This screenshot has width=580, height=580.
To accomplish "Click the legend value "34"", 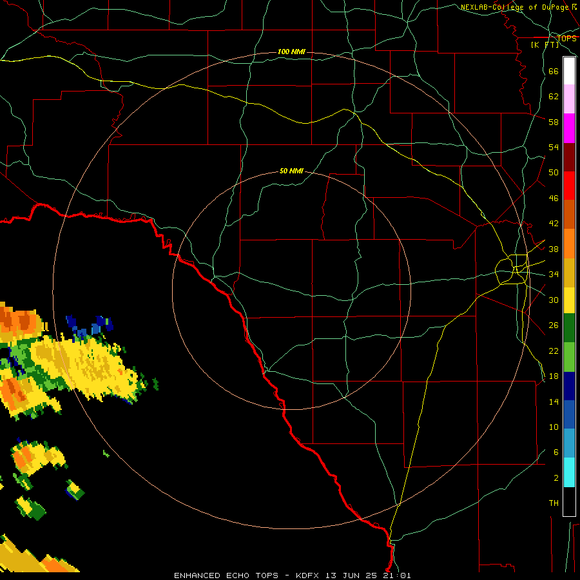I will coord(554,275).
